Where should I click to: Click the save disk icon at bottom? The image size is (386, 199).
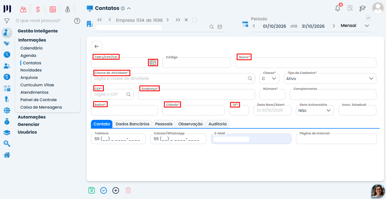pyautogui.click(x=91, y=190)
